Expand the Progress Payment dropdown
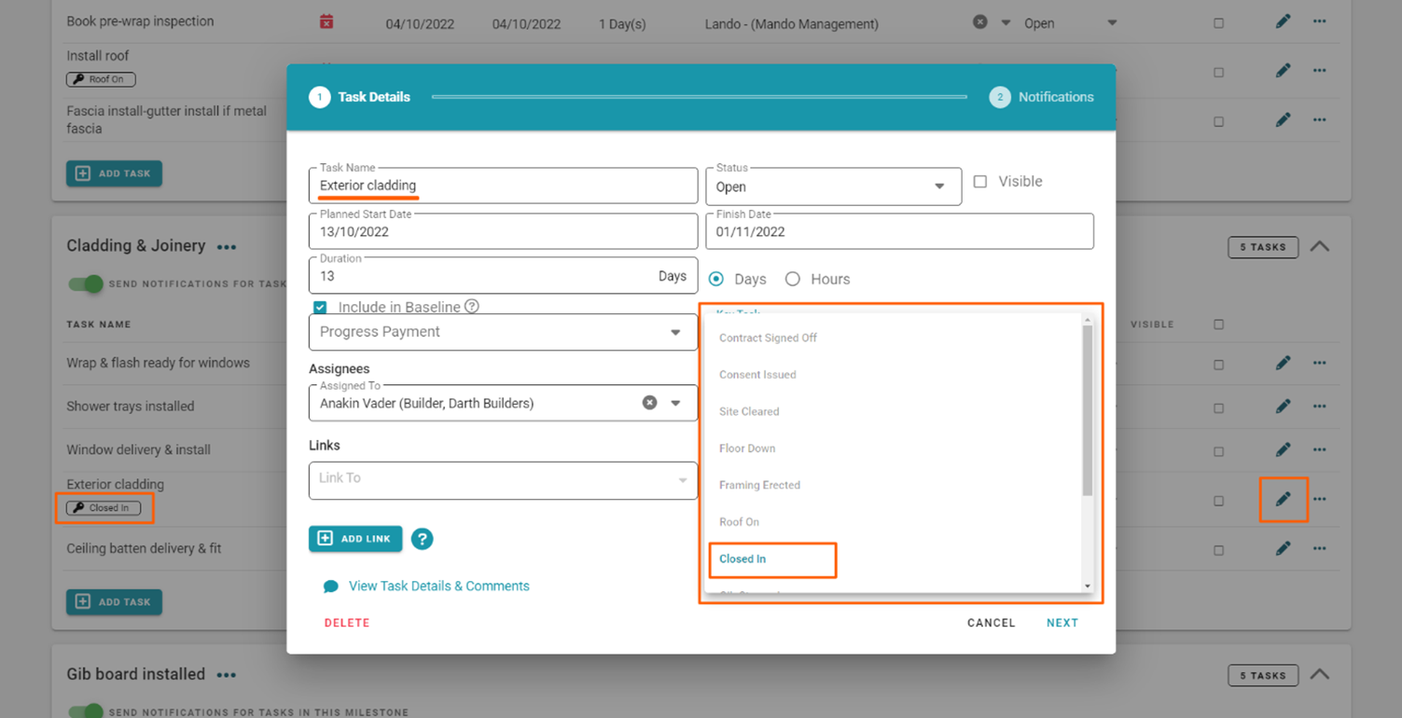This screenshot has width=1402, height=718. coord(675,332)
